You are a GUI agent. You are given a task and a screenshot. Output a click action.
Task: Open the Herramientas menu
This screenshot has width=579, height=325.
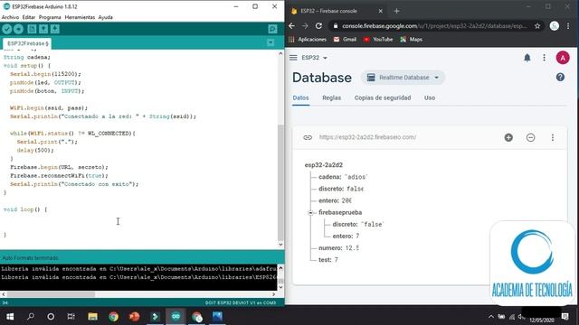pyautogui.click(x=80, y=17)
